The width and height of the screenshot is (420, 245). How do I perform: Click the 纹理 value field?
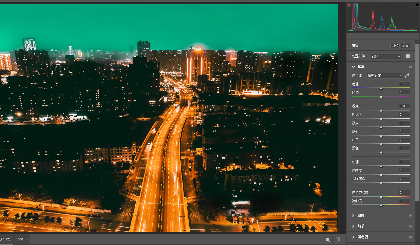404,162
